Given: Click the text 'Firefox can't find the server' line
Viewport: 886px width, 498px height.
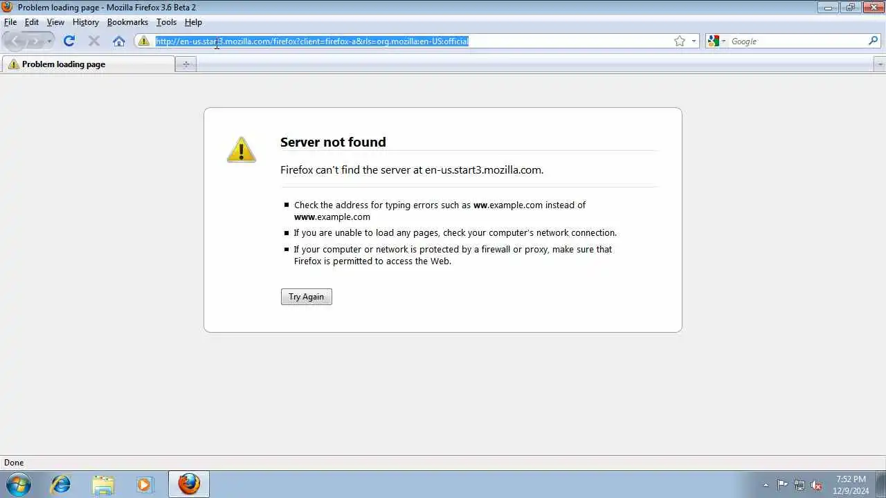Looking at the screenshot, I should [x=412, y=169].
